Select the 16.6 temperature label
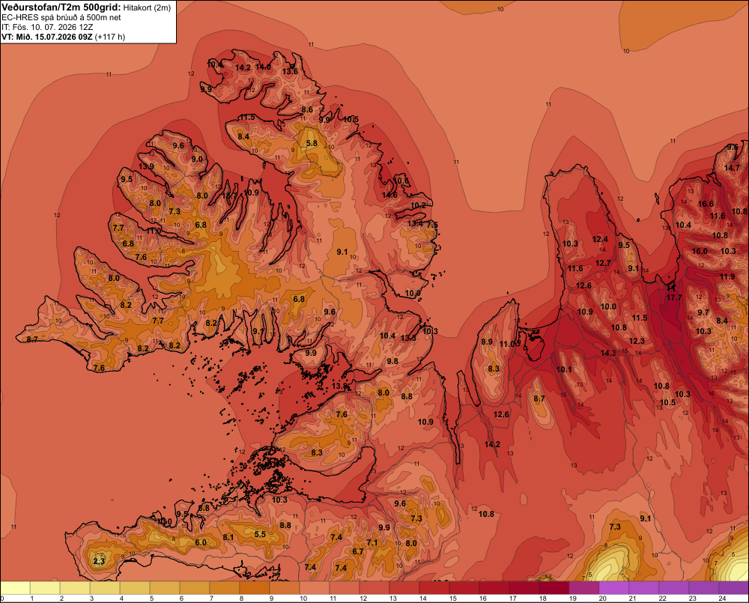 (706, 204)
